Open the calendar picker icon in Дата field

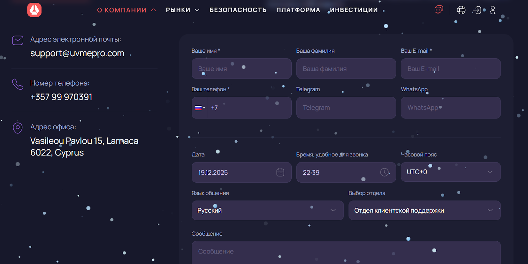[280, 172]
